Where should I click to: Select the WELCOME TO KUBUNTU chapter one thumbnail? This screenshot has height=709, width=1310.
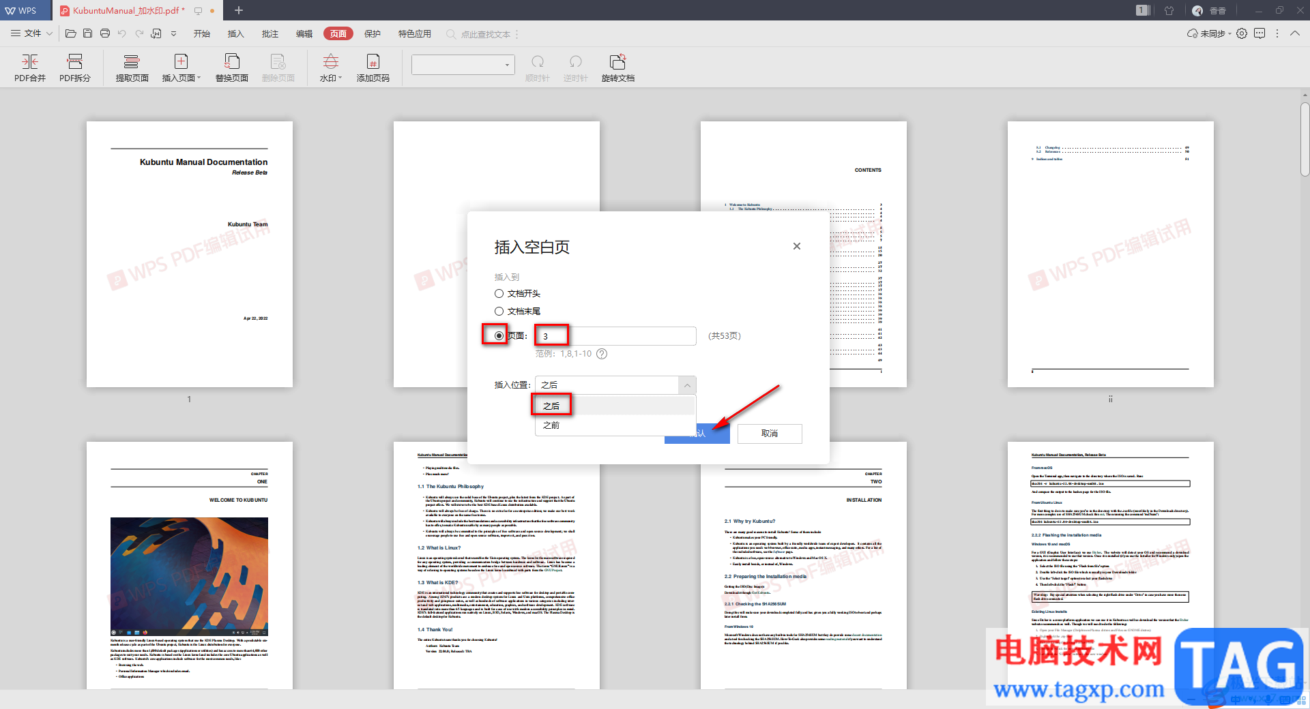[190, 565]
